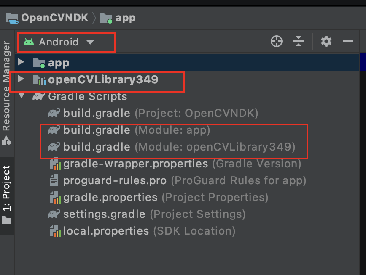
Task: Click proguard-rules.pro document icon
Action: (54, 180)
